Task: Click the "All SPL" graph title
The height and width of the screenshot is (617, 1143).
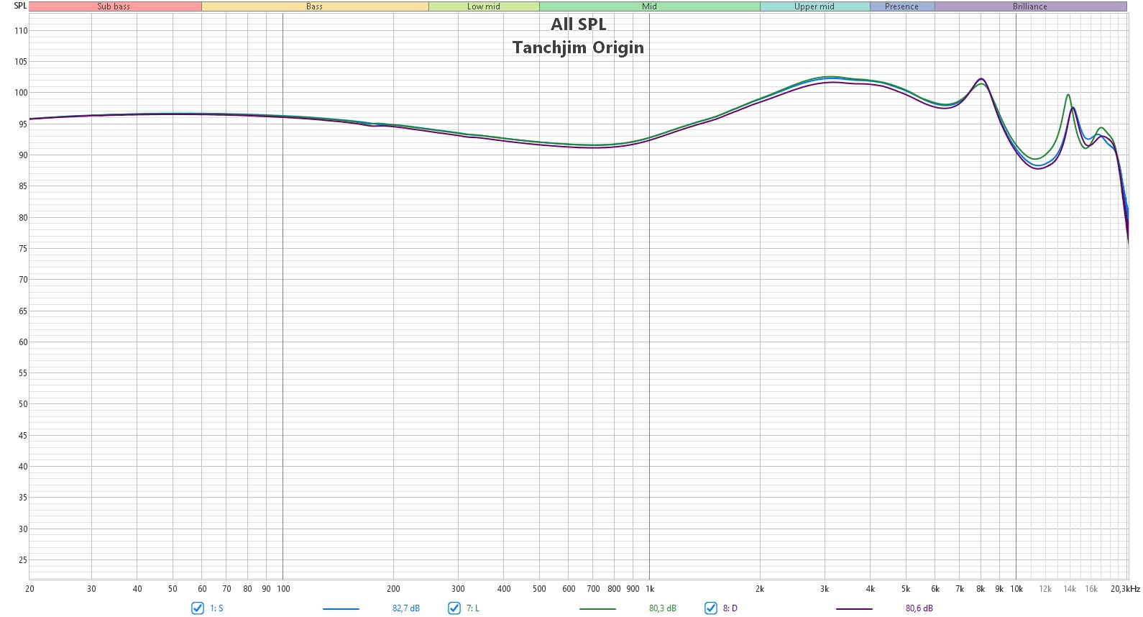Action: (x=579, y=24)
